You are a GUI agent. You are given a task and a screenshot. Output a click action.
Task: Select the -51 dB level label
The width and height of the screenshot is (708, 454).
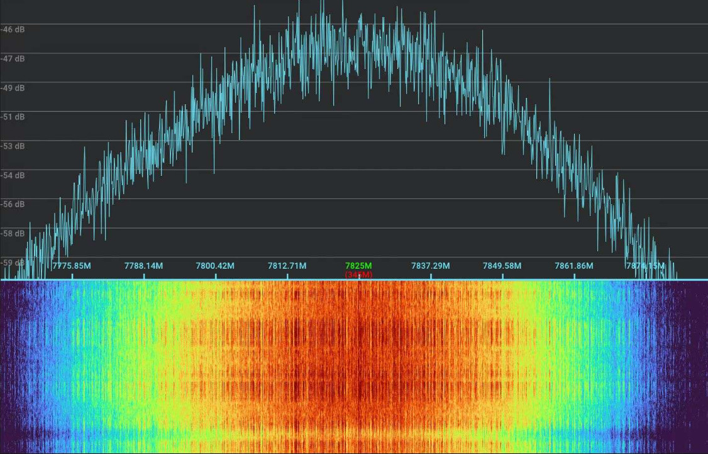click(x=13, y=117)
